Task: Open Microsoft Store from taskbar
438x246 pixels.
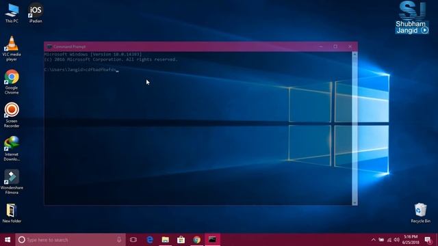Action: click(181, 240)
